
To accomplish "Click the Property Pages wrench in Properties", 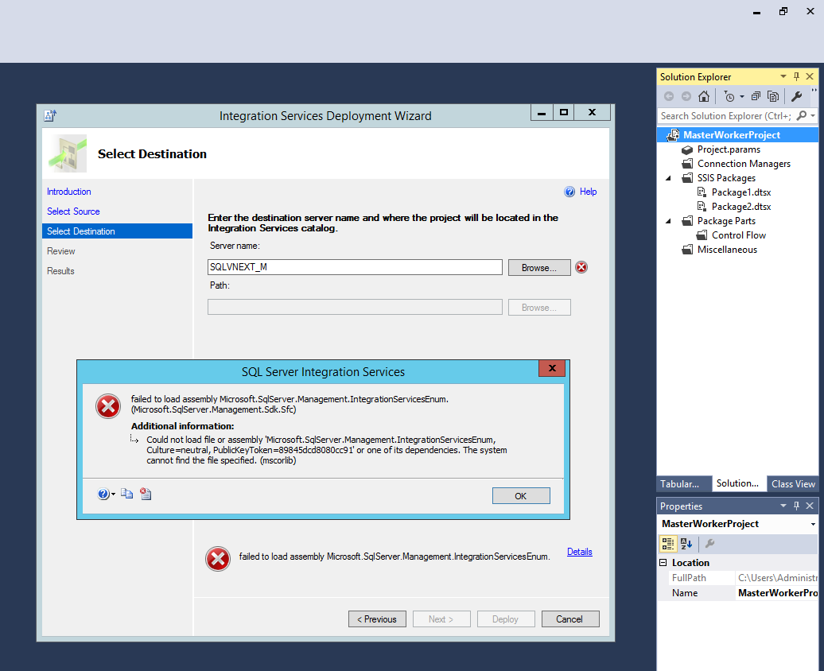I will point(709,543).
